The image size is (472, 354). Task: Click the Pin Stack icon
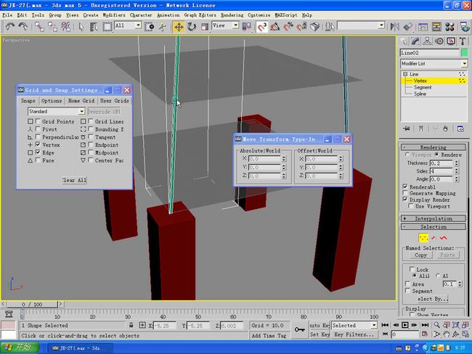tap(407, 128)
